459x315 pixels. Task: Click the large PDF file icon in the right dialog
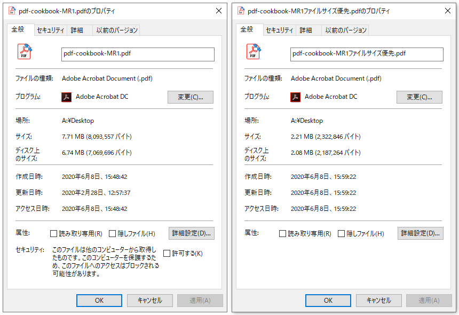click(x=254, y=52)
